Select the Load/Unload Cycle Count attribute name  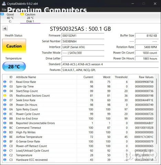[x=32, y=151]
